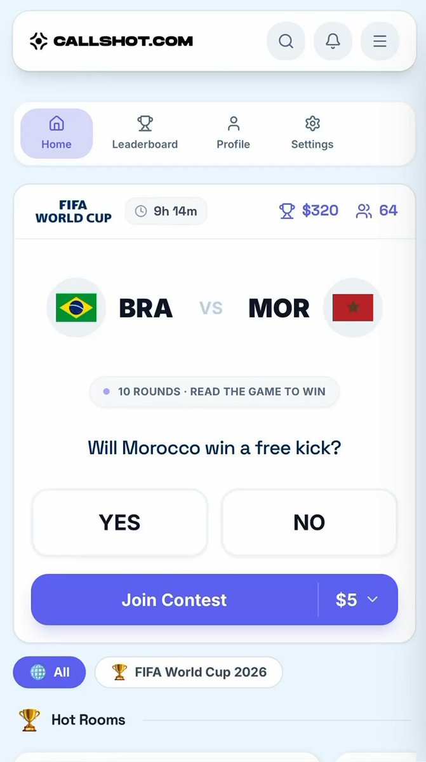The image size is (426, 762).
Task: Select NO answer option
Action: pyautogui.click(x=309, y=522)
